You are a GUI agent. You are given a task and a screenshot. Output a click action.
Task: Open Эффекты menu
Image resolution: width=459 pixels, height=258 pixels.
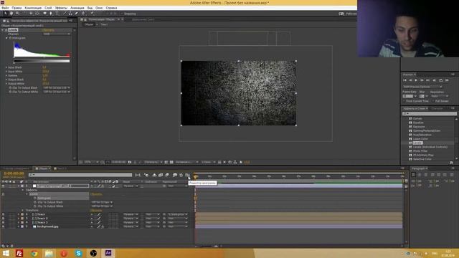tap(61, 8)
